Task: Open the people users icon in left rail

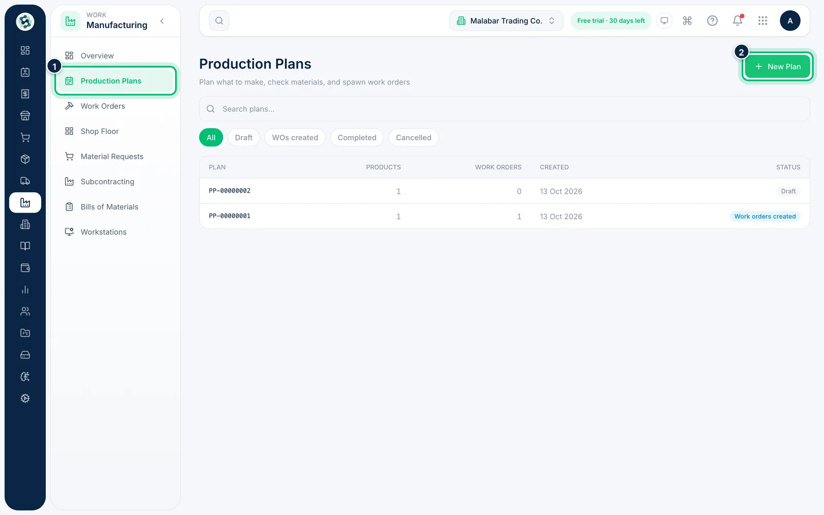Action: pos(25,312)
